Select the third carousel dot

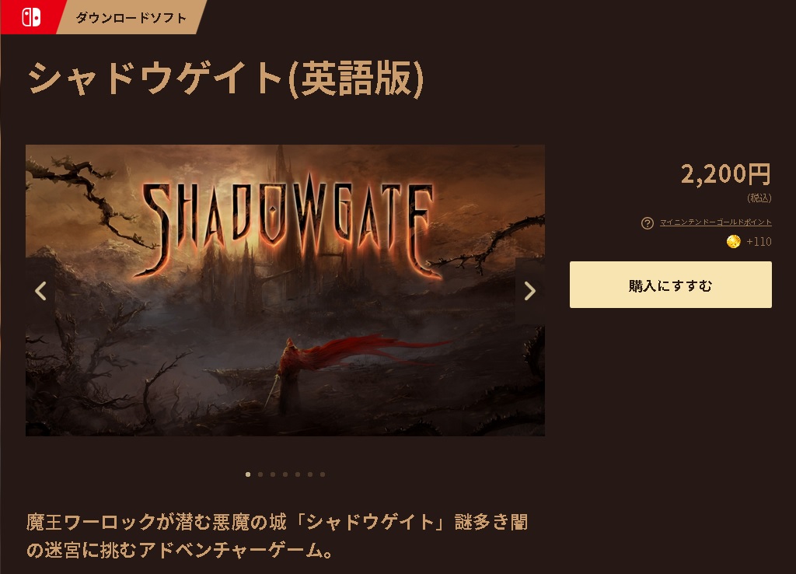[x=273, y=474]
